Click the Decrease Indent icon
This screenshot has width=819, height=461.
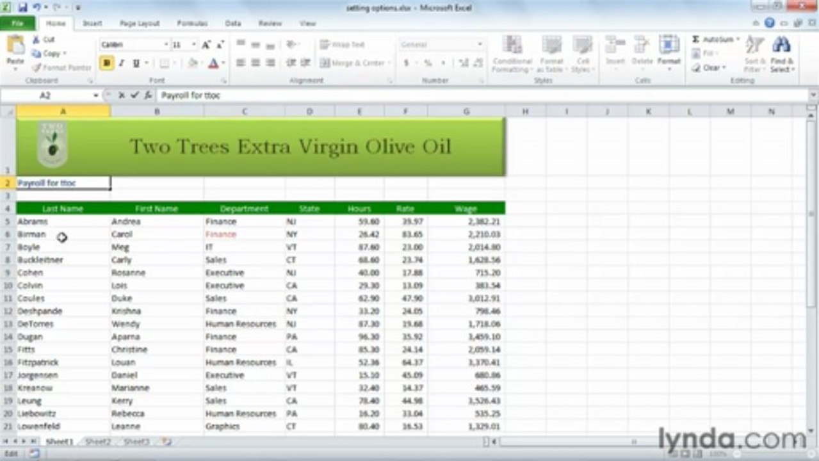click(290, 63)
